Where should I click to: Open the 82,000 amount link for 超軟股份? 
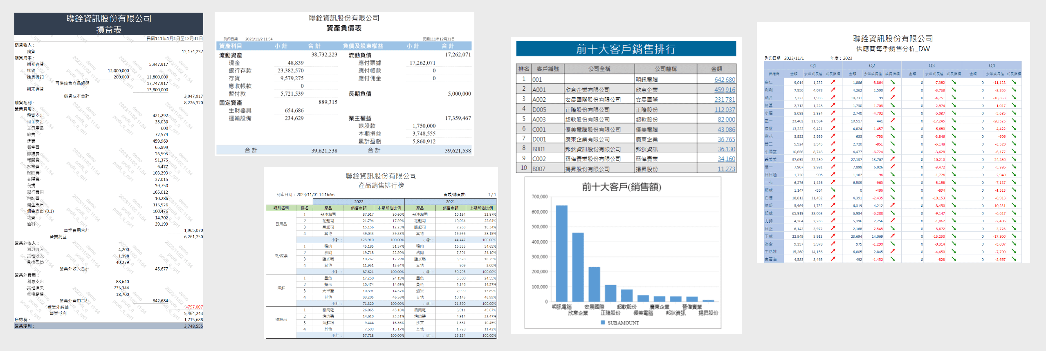tap(726, 119)
